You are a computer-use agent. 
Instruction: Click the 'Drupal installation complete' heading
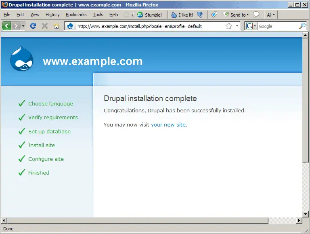150,99
